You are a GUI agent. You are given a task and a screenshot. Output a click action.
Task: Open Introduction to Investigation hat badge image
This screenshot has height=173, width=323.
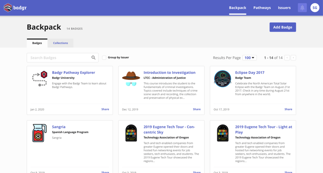coord(131,79)
